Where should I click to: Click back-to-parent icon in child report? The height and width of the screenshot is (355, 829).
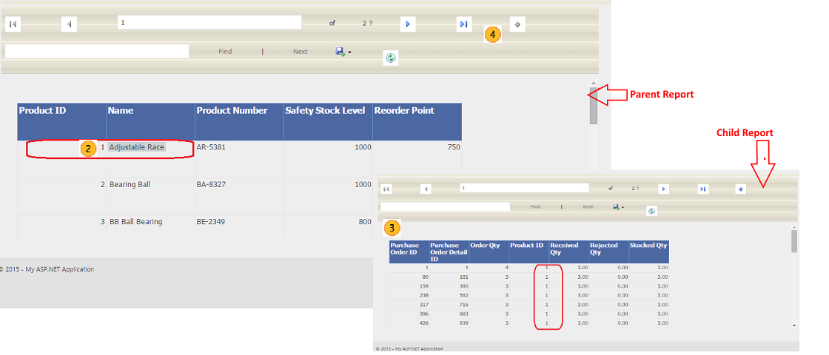click(741, 189)
